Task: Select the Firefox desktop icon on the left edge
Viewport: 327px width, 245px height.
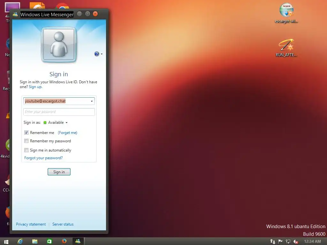Action: [x=8, y=216]
